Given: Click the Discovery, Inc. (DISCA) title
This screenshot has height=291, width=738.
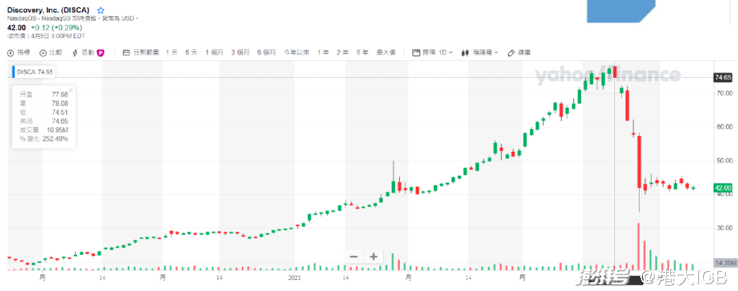Looking at the screenshot, I should click(x=49, y=10).
